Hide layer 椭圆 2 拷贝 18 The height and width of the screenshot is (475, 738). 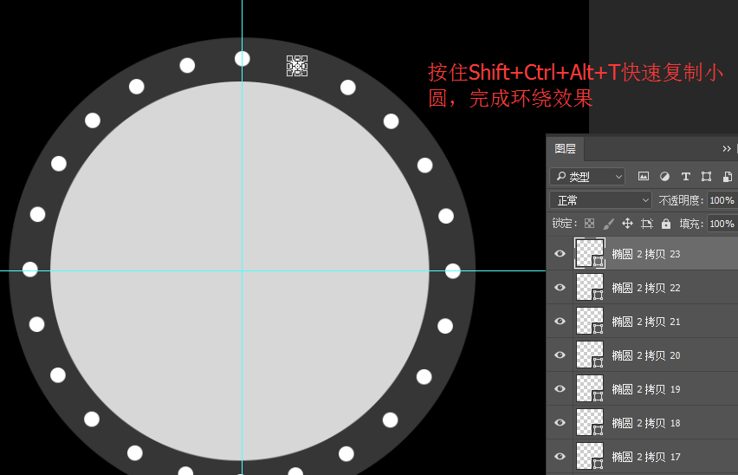click(x=560, y=423)
